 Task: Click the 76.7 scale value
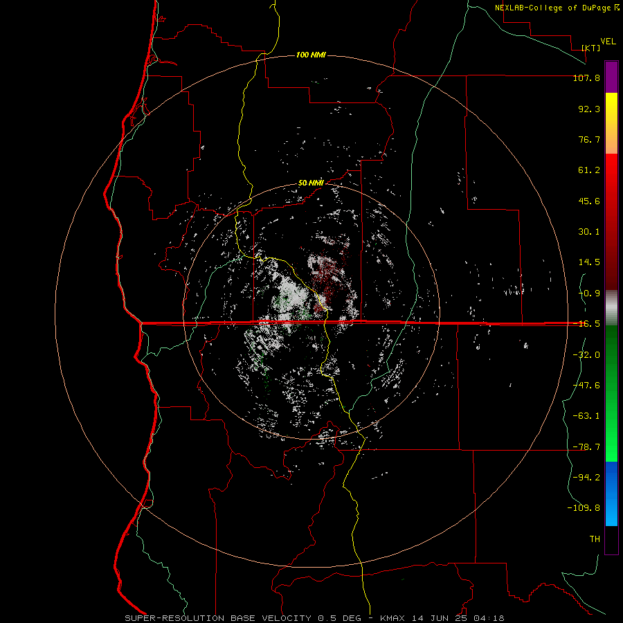589,139
